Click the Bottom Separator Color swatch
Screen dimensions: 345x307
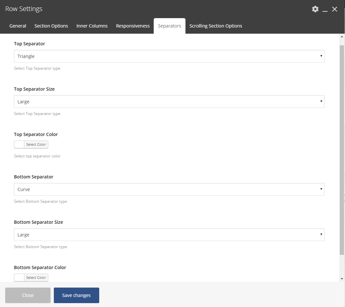(19, 278)
